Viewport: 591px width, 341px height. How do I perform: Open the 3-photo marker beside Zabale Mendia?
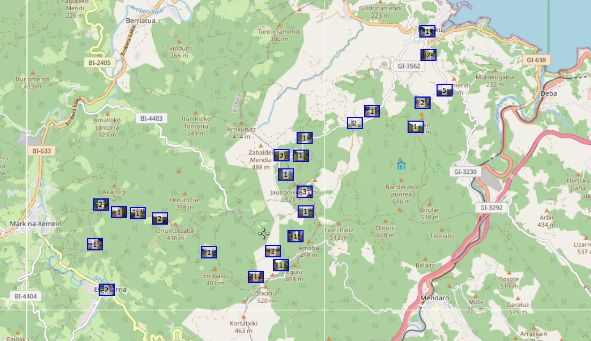tap(282, 155)
